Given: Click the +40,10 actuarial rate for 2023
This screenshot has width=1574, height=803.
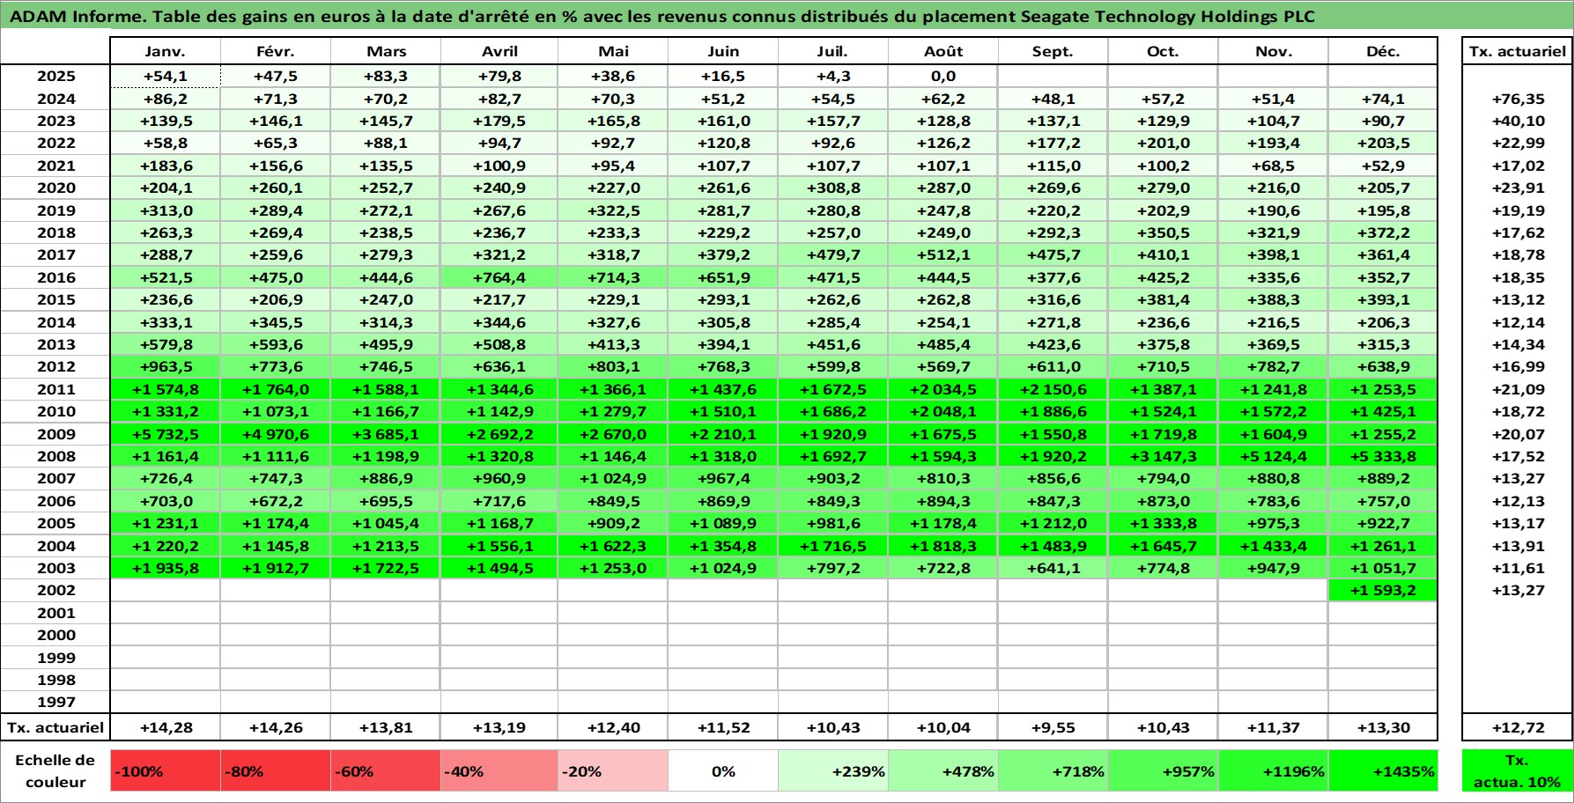Looking at the screenshot, I should click(x=1517, y=121).
